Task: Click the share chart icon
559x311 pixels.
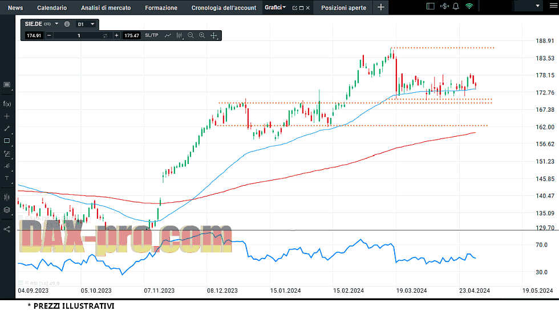Action: 7,229
